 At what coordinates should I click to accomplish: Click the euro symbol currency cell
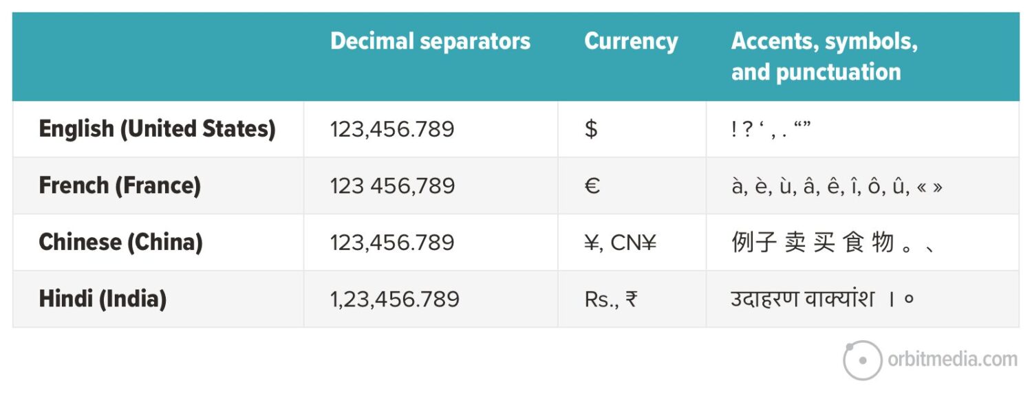coord(592,186)
